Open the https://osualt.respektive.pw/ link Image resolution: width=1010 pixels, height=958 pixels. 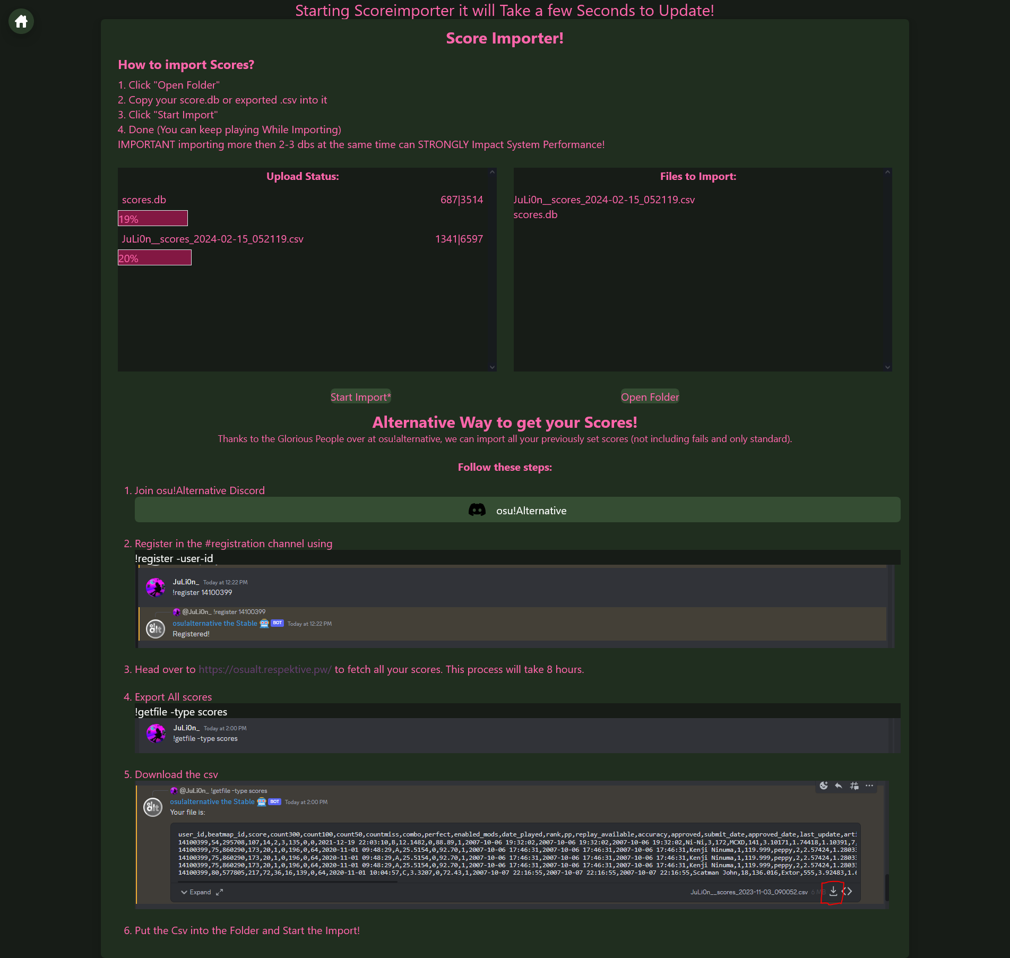pyautogui.click(x=265, y=669)
